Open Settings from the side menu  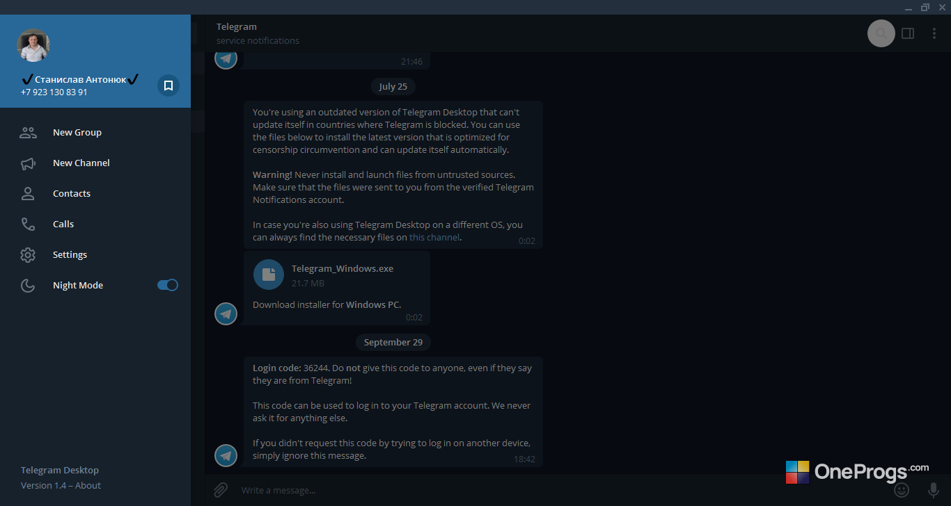95,254
